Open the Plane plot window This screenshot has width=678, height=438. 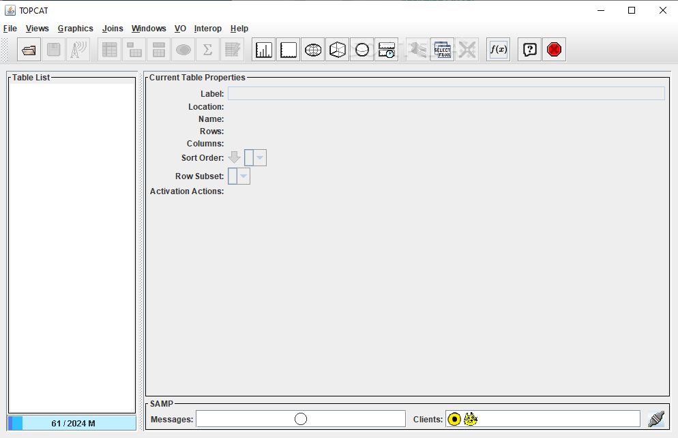tap(289, 50)
